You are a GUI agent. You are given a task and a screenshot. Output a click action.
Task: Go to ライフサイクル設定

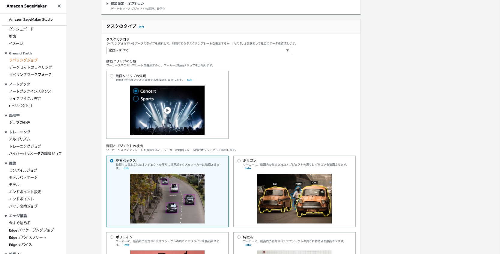point(25,98)
